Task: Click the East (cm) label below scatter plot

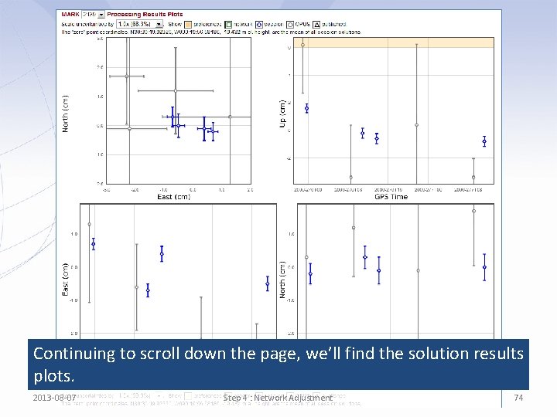Action: tap(174, 196)
